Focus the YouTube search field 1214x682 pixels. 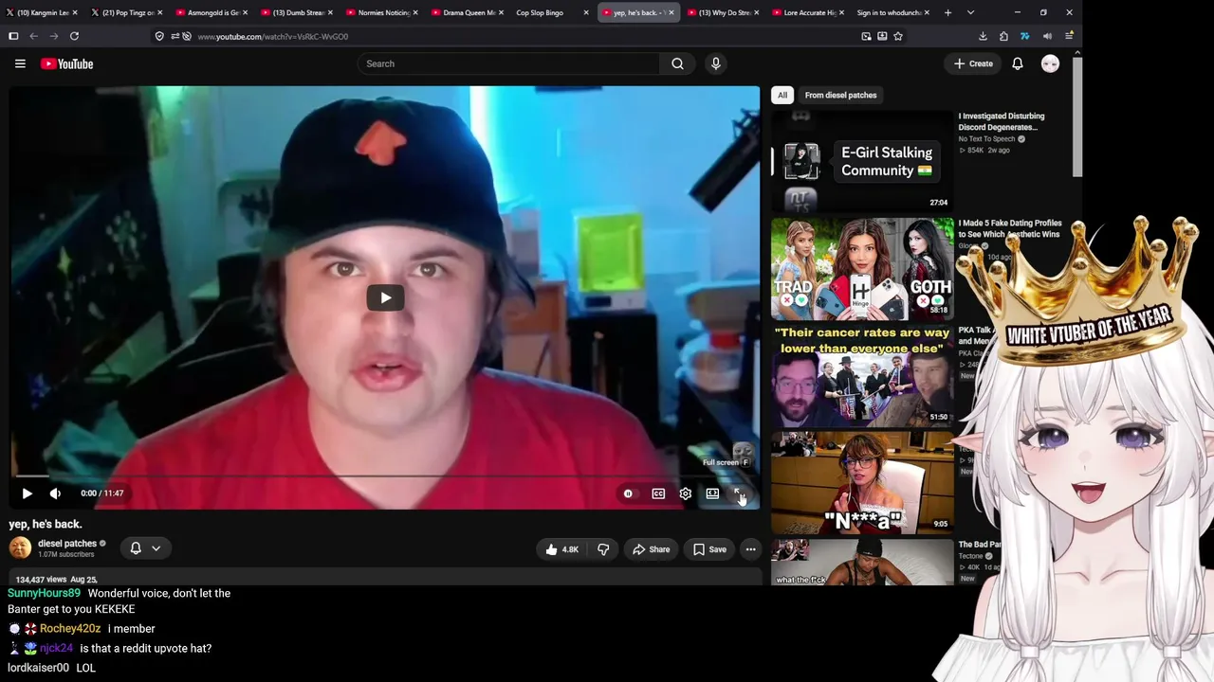[508, 63]
